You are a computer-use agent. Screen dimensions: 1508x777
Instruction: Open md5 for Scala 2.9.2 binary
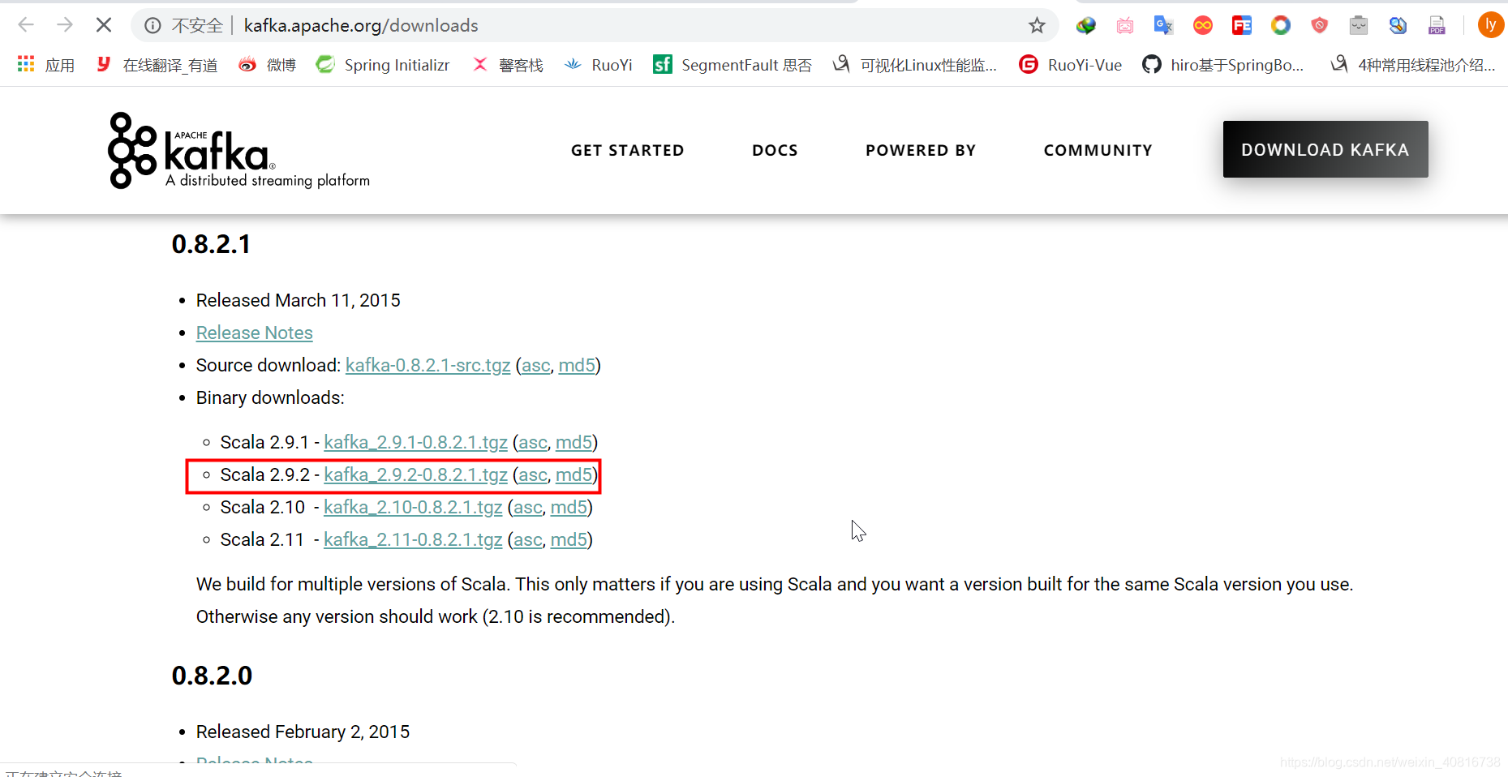coord(574,474)
